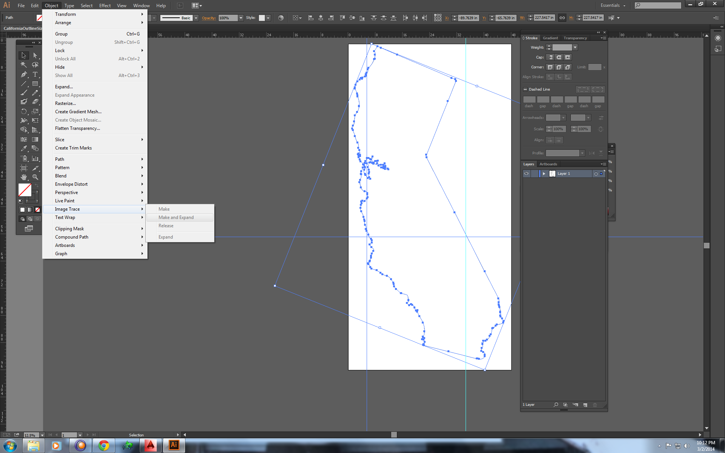Select the Rotate tool

click(x=24, y=111)
